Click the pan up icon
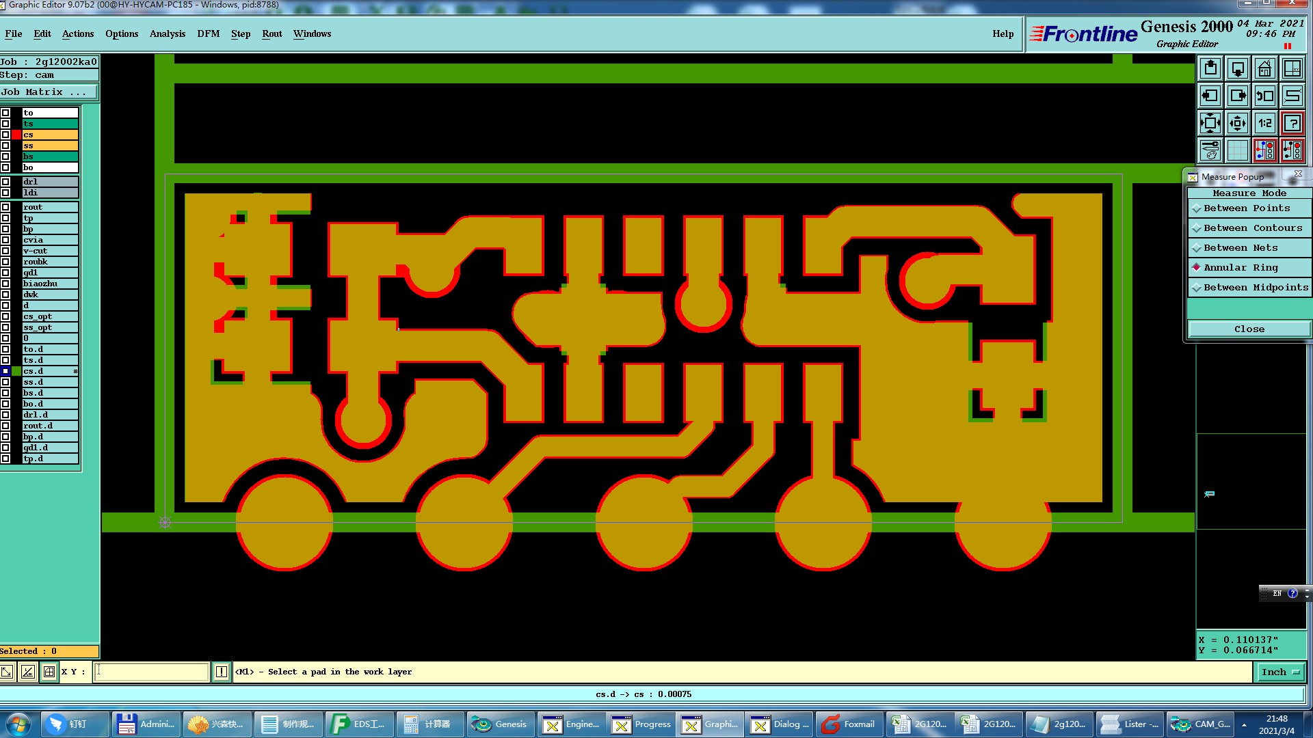This screenshot has width=1313, height=738. coord(1210,69)
